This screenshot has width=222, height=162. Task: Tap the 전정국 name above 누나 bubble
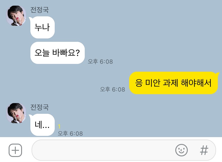pyautogui.click(x=40, y=10)
